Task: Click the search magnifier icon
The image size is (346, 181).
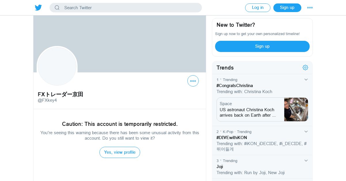Action: coord(57,8)
